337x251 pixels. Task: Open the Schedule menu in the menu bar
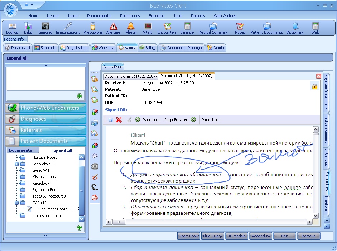pyautogui.click(x=156, y=16)
